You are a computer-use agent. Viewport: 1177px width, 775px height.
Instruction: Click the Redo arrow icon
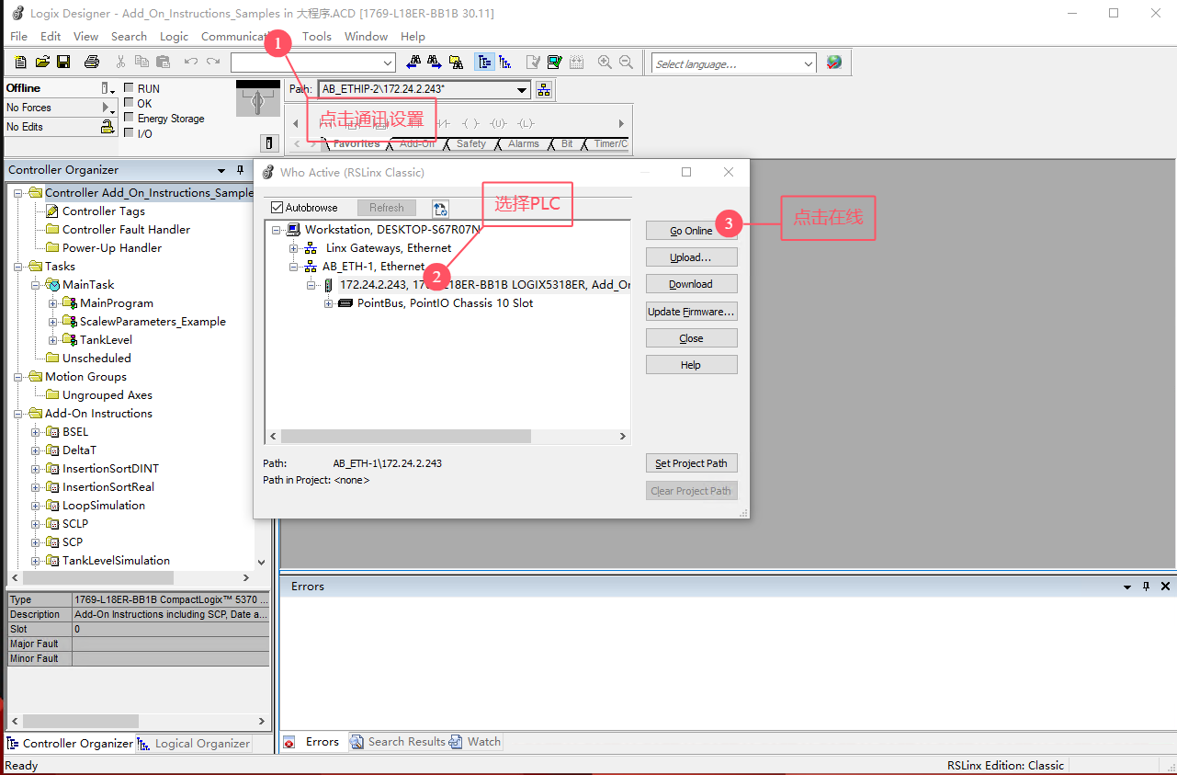213,63
